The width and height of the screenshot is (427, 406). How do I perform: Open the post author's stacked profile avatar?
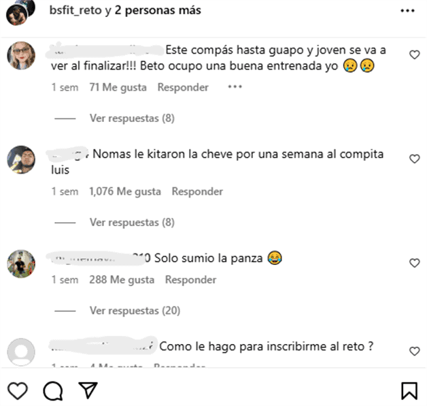tap(20, 12)
